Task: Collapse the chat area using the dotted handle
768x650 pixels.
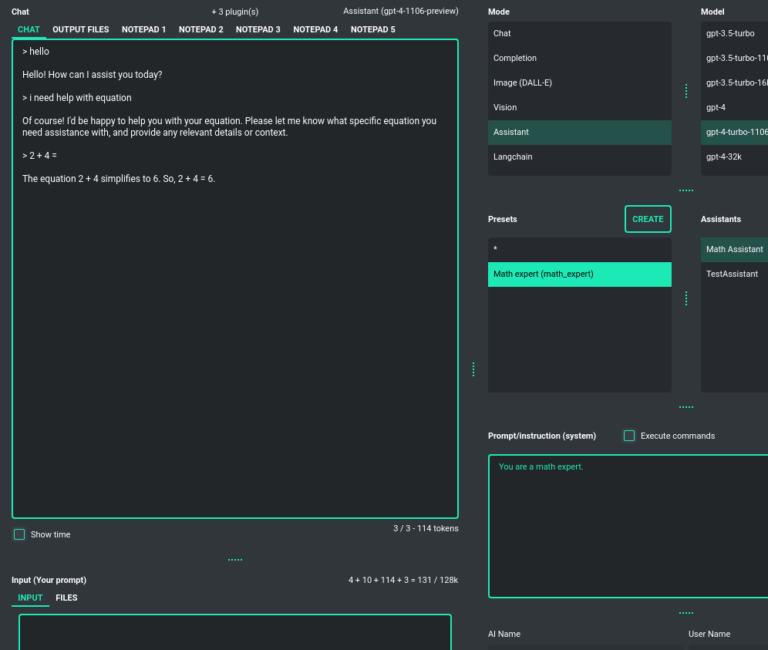Action: 235,559
